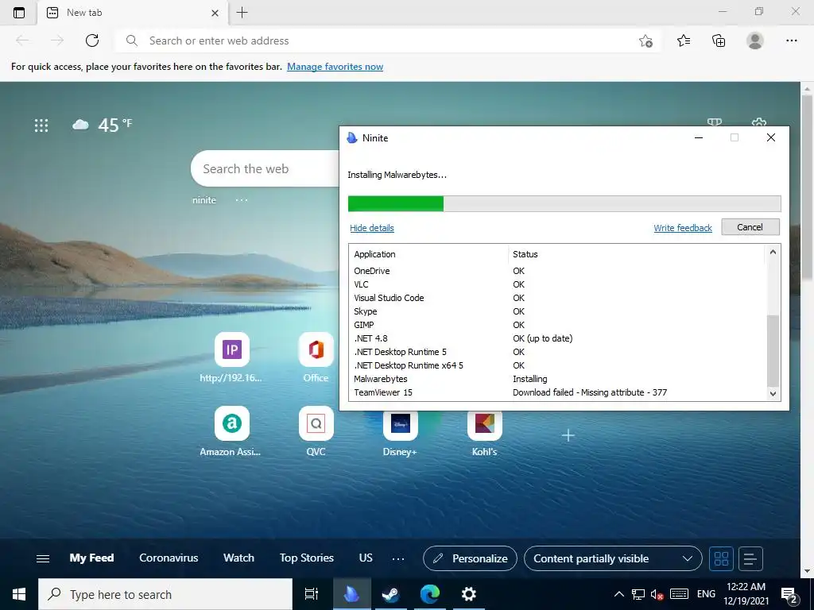Open the ENG language indicator
The image size is (814, 610).
[706, 594]
